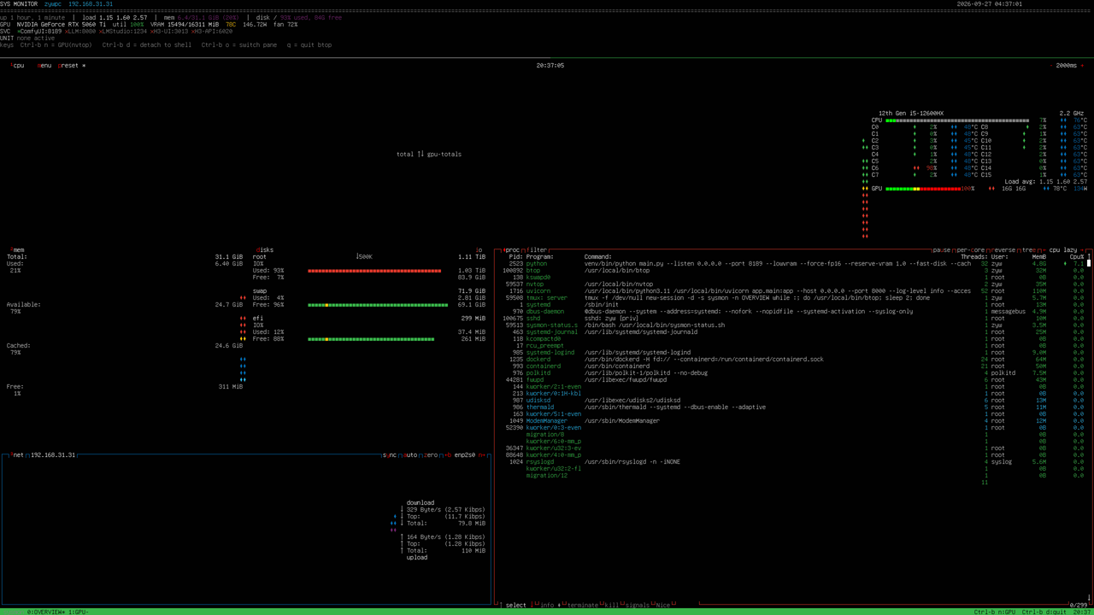Select previous sort column left of cpu lazy
The height and width of the screenshot is (615, 1094).
click(1044, 250)
